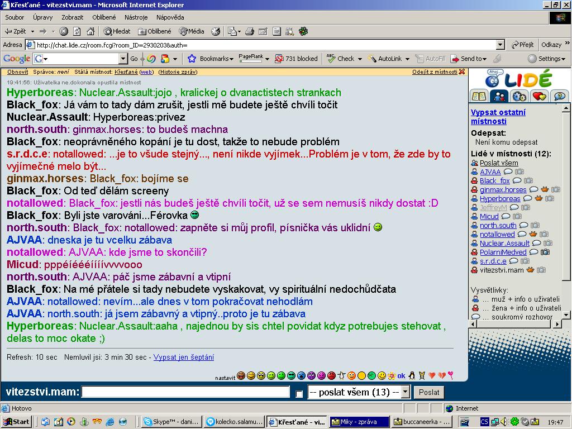Insert the blue surprised smiley
This screenshot has height=429, width=572.
click(x=301, y=376)
